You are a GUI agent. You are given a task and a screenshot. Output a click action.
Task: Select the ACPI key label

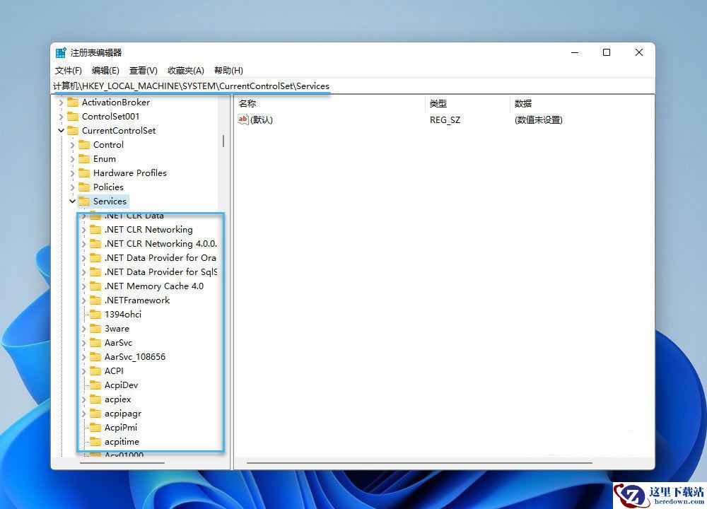pos(114,371)
